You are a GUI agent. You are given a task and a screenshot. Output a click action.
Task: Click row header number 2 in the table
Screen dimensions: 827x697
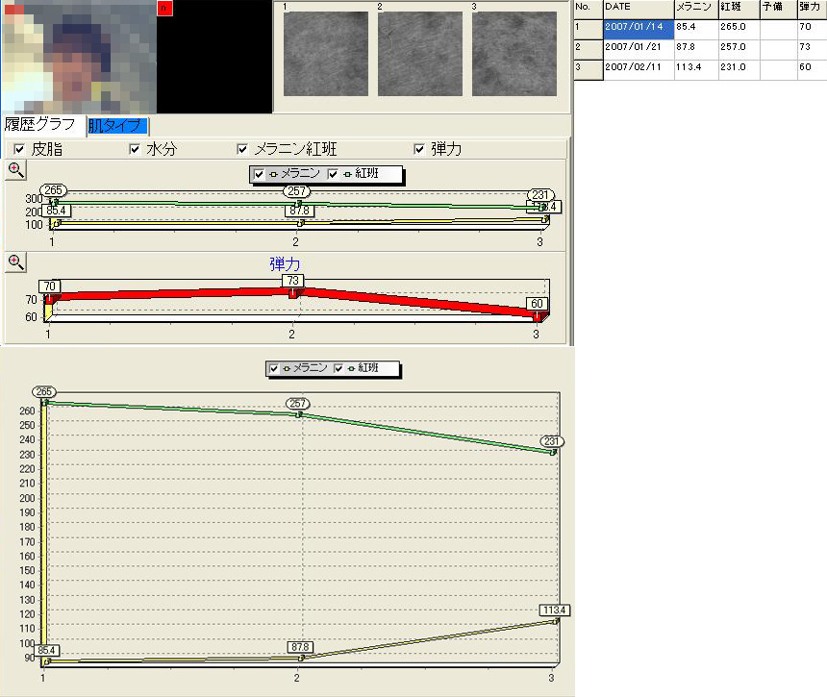589,50
